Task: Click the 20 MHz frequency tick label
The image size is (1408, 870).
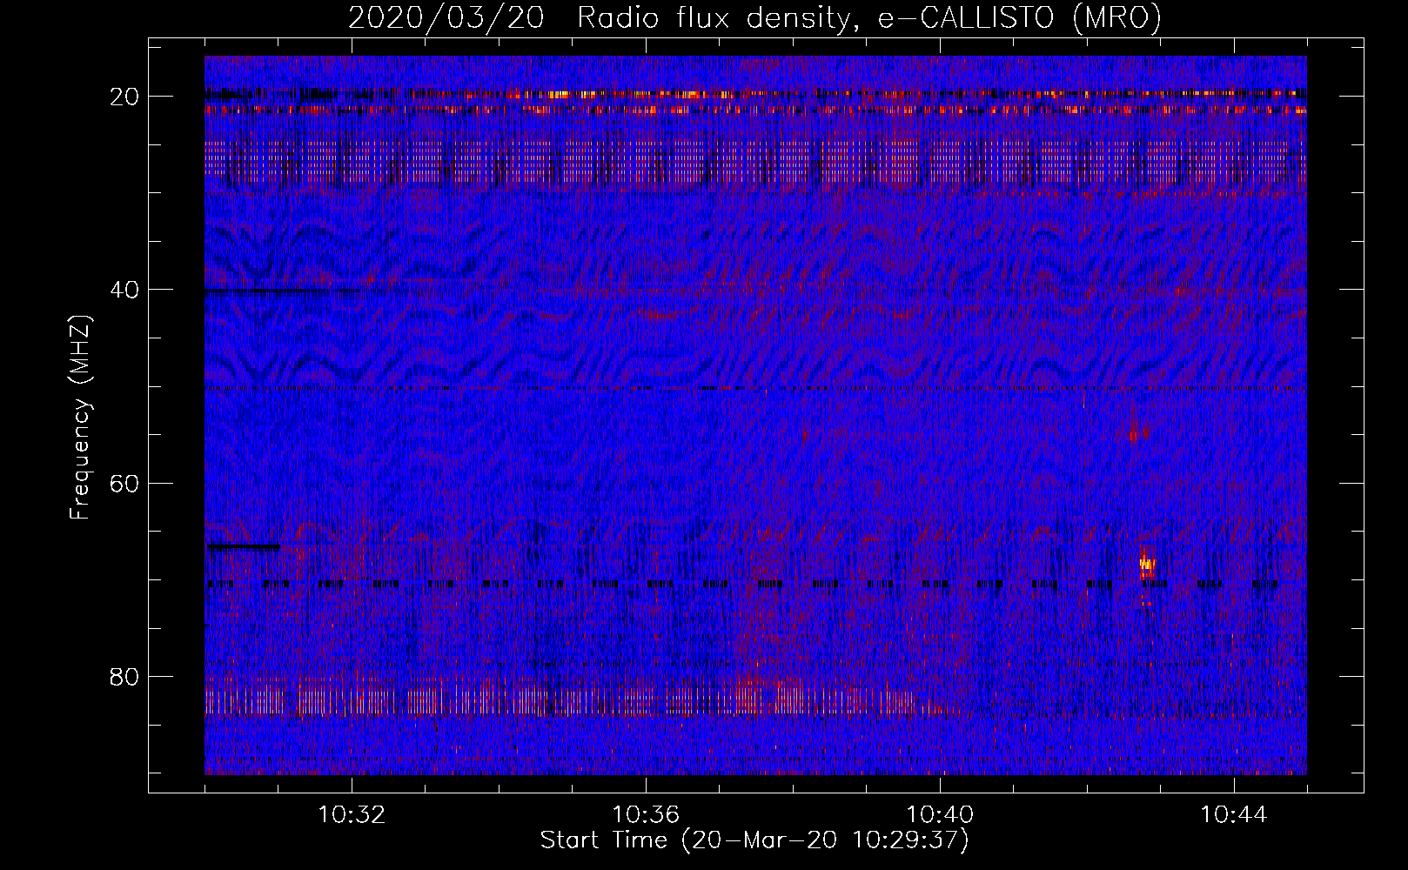Action: [124, 97]
